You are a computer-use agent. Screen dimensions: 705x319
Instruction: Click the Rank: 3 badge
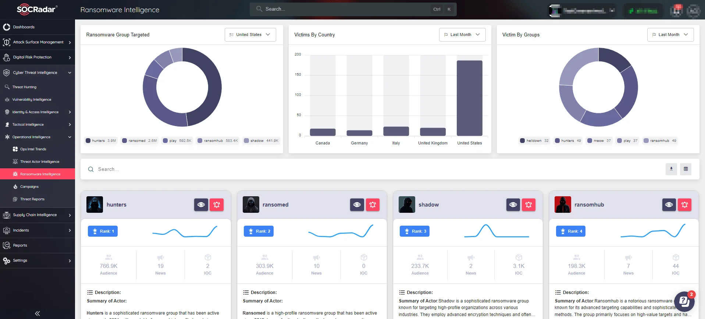(414, 231)
